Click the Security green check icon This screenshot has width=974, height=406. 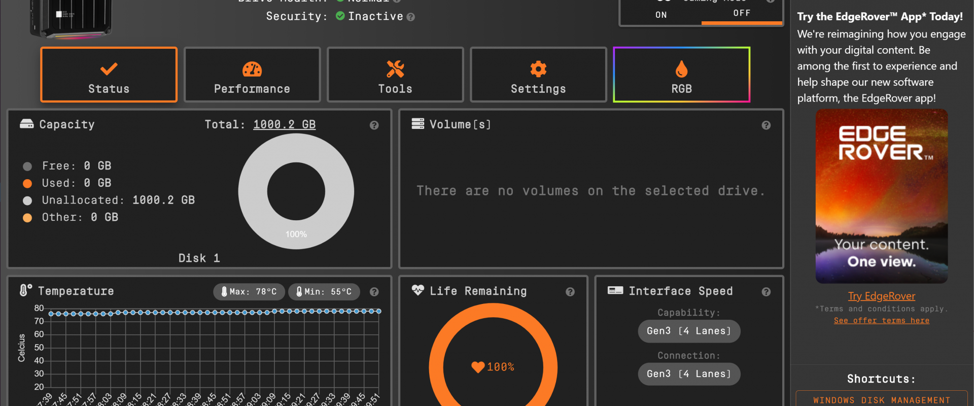340,16
